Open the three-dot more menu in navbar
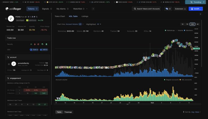This screenshot has height=119, width=208. coord(93,9)
